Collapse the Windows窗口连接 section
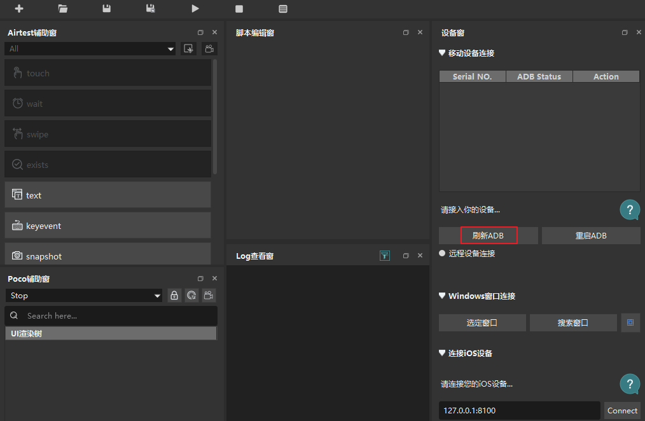 pos(443,296)
